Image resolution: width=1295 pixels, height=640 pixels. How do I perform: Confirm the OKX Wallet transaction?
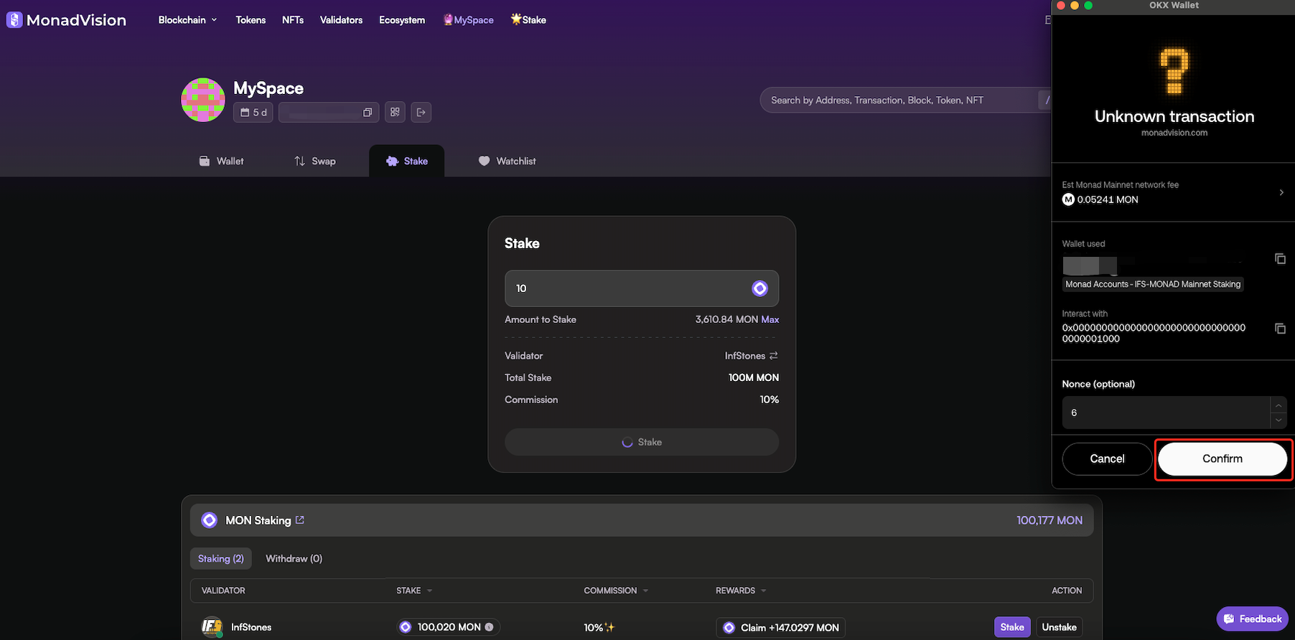[x=1222, y=458]
